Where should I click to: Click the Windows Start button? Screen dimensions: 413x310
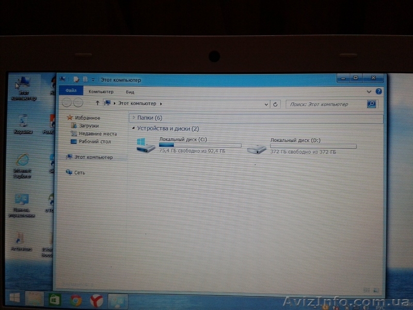click(x=14, y=299)
